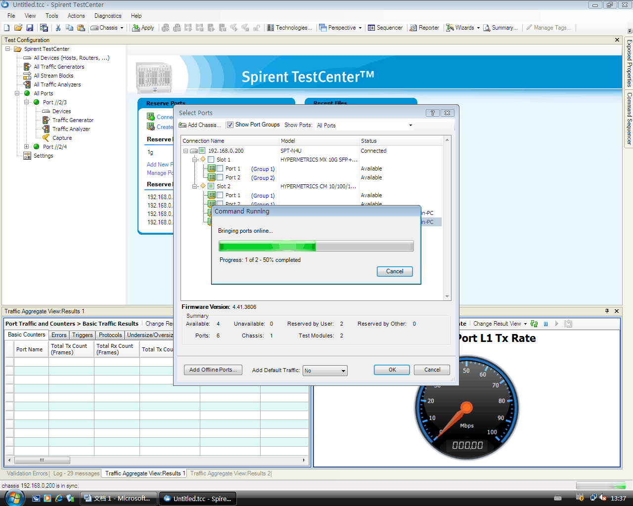Switch to the Errors tab
The height and width of the screenshot is (506, 633).
click(59, 335)
